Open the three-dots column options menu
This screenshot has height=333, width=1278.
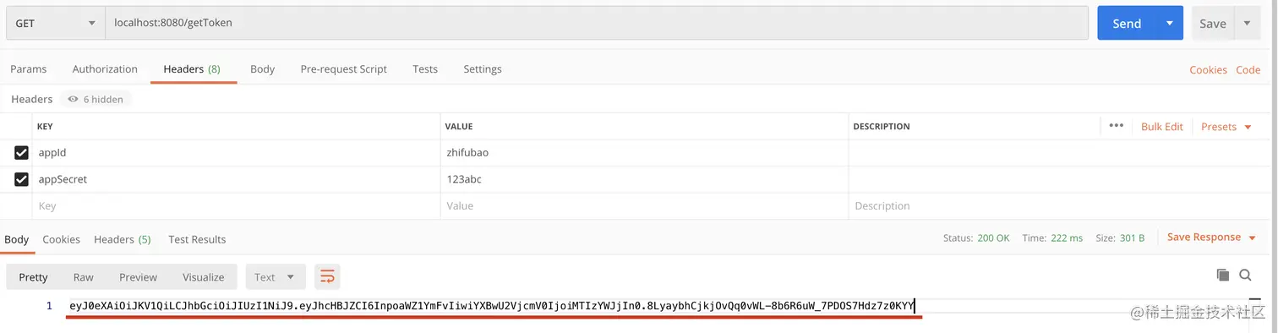1116,126
